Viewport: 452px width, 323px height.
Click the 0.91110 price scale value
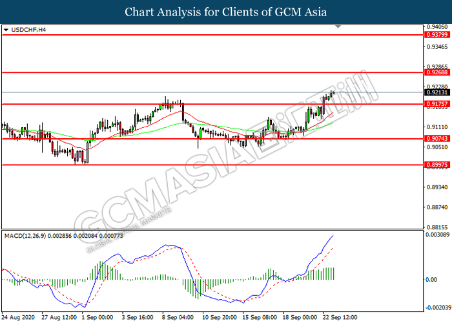[x=437, y=127]
